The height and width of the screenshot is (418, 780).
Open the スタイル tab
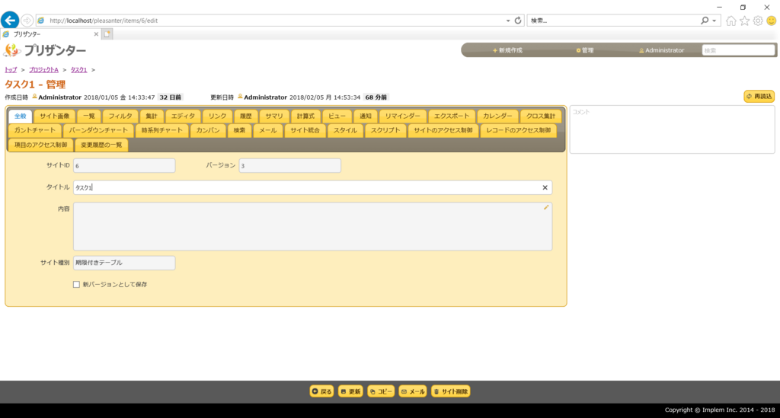(x=345, y=130)
